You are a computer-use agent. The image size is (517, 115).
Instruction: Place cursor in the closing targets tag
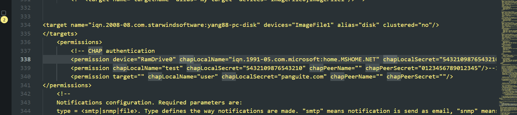tap(60, 34)
